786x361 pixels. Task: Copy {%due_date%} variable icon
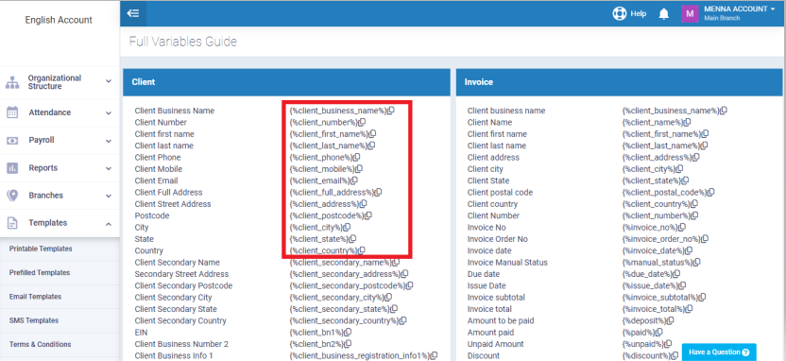[x=676, y=274]
